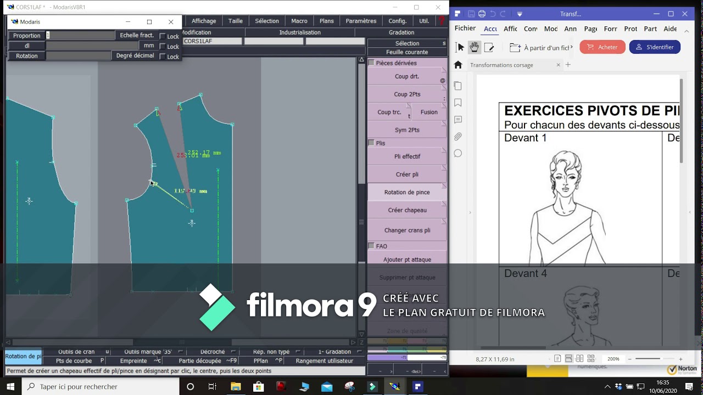Click the Rotation input field

79,56
